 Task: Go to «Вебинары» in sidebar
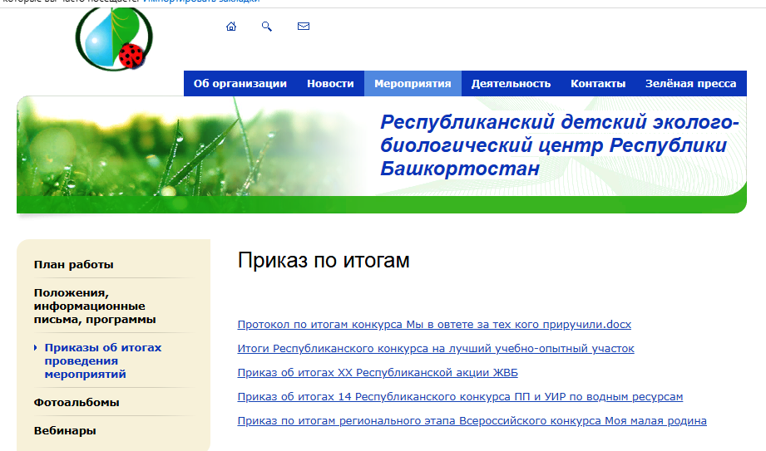[x=65, y=431]
